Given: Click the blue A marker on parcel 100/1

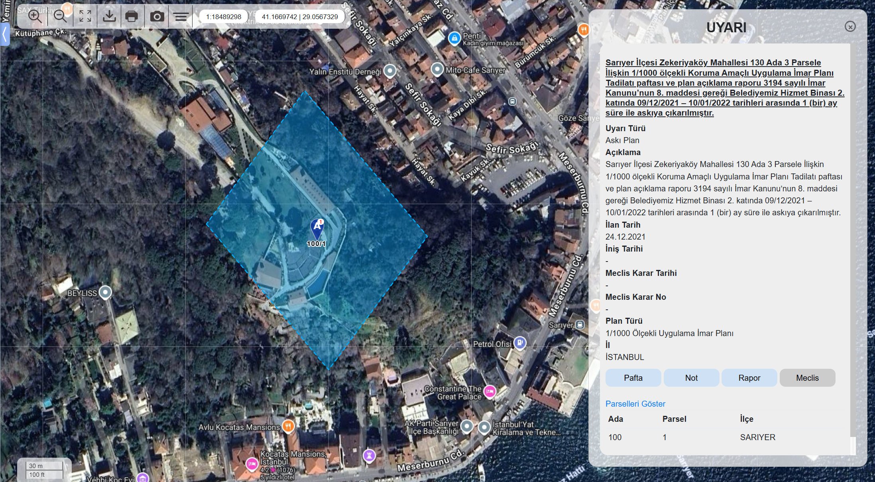Looking at the screenshot, I should (x=317, y=228).
